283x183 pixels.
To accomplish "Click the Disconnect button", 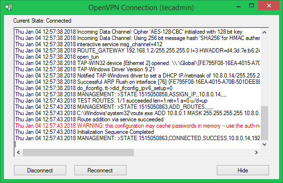I will point(40,170).
